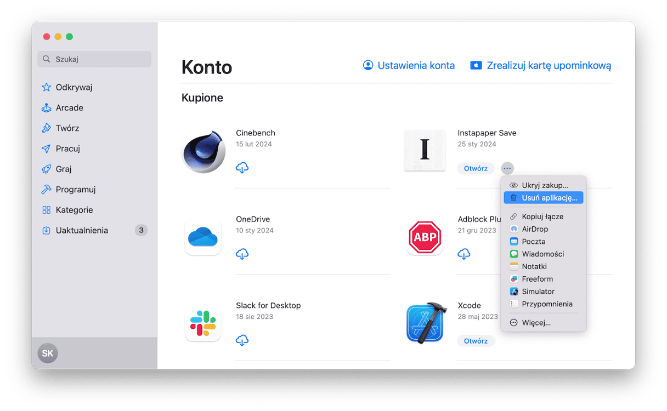The width and height of the screenshot is (667, 411).
Task: Click the updates badge showing 3
Action: [141, 230]
